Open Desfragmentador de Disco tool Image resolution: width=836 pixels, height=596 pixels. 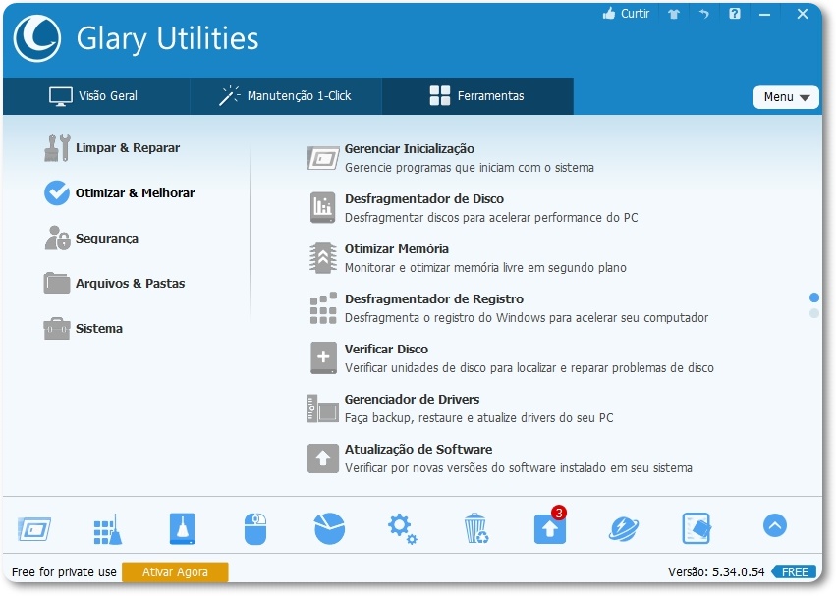tap(424, 199)
